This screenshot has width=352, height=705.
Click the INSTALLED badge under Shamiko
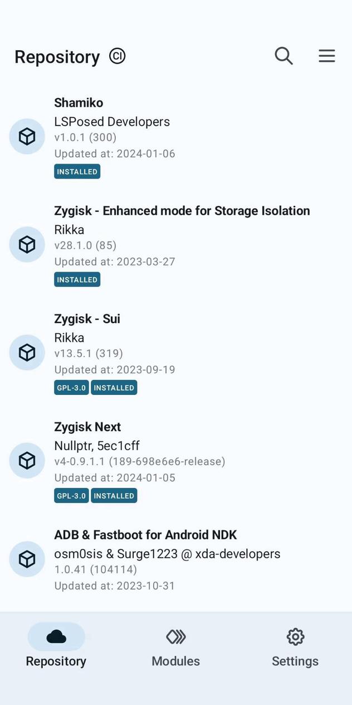click(x=77, y=171)
